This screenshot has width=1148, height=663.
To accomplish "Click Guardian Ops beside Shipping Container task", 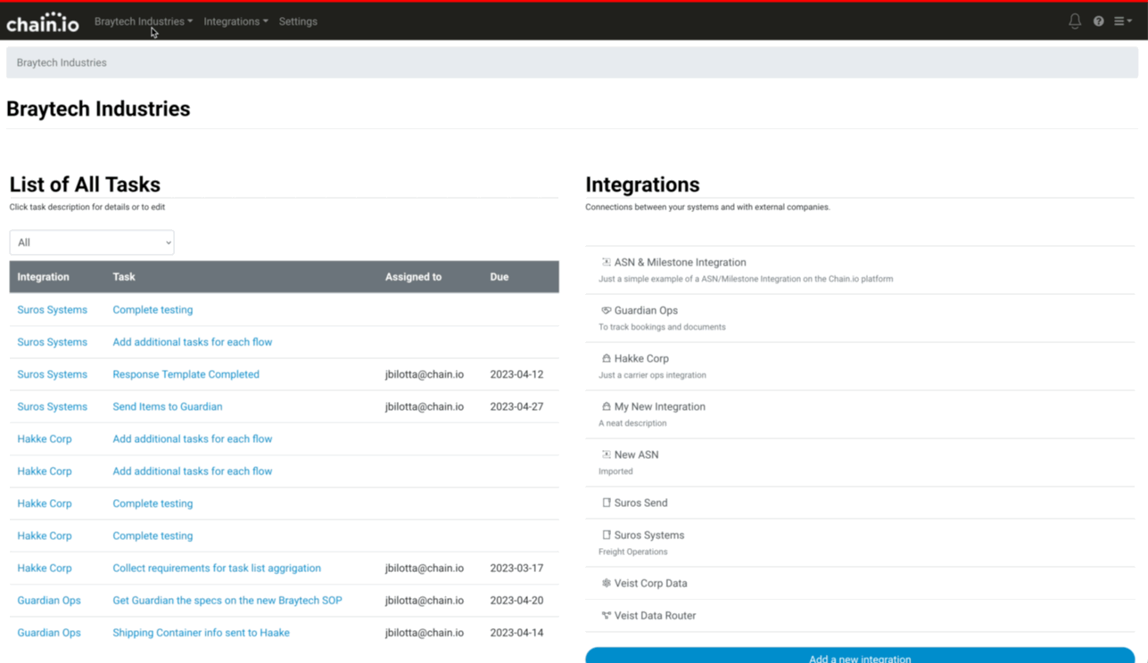I will 49,633.
